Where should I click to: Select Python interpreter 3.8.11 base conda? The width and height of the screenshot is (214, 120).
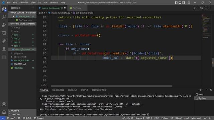pyautogui.click(x=180, y=118)
